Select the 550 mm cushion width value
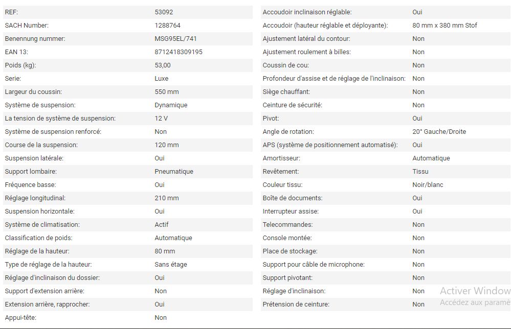Image resolution: width=511 pixels, height=329 pixels. coord(167,92)
